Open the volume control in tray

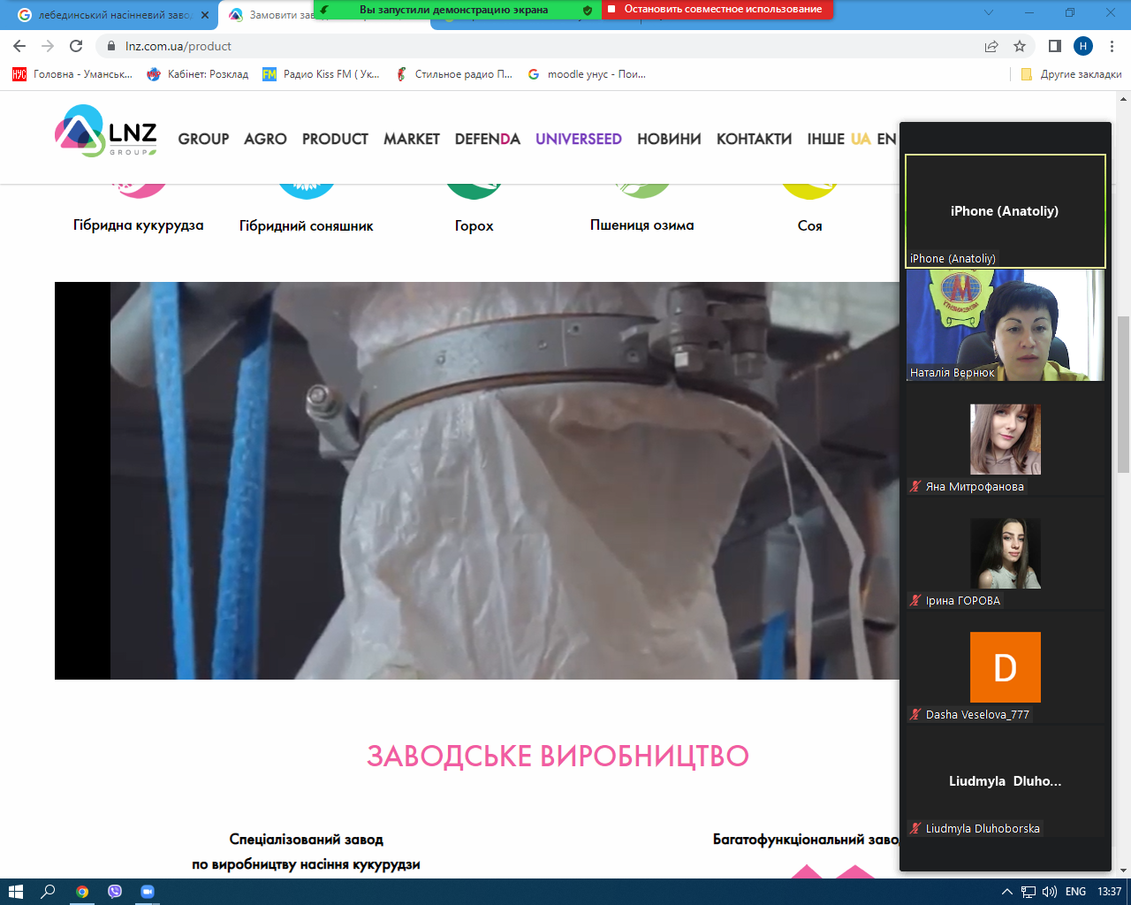tap(1050, 892)
